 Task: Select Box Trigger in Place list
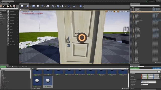(13, 41)
